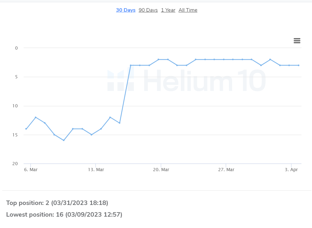312x228 pixels.
Task: Click the 3. Apr x-axis label
Action: click(291, 170)
